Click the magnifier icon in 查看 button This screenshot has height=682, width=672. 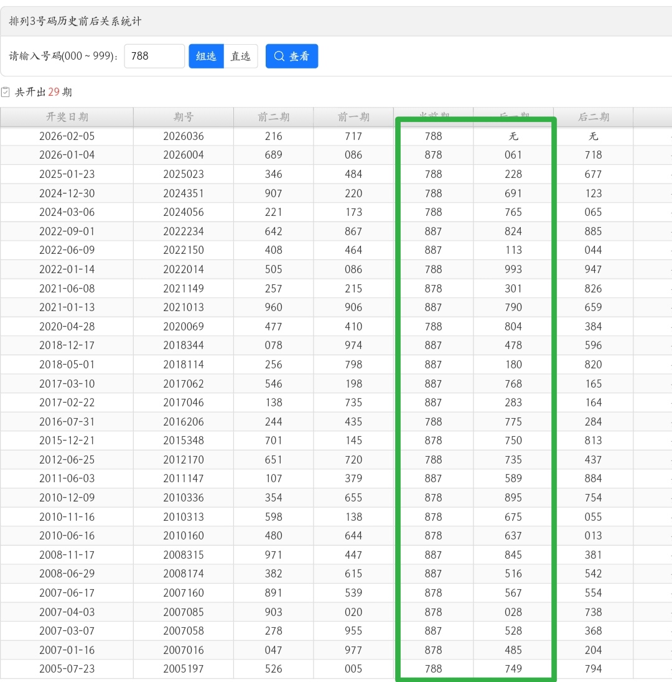(279, 56)
